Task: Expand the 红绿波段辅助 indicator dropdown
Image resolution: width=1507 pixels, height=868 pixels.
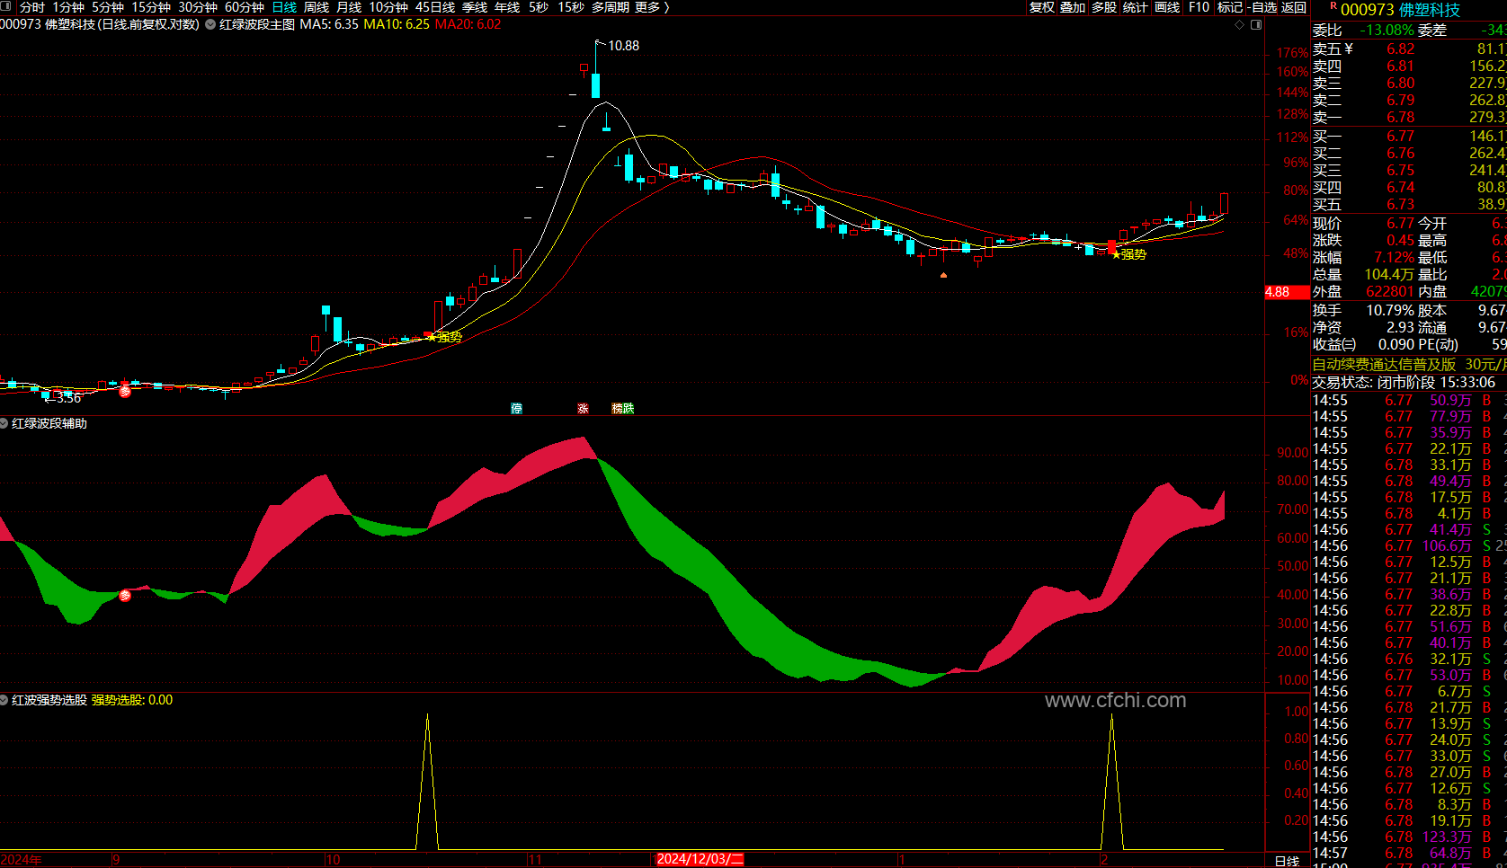Action: [4, 423]
